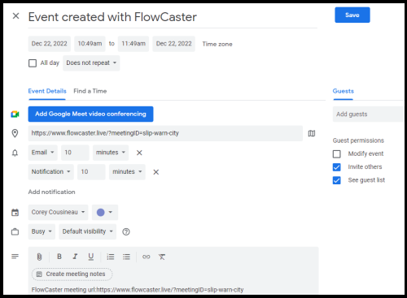Toggle italic formatting in description
This screenshot has width=407, height=298.
tap(75, 257)
